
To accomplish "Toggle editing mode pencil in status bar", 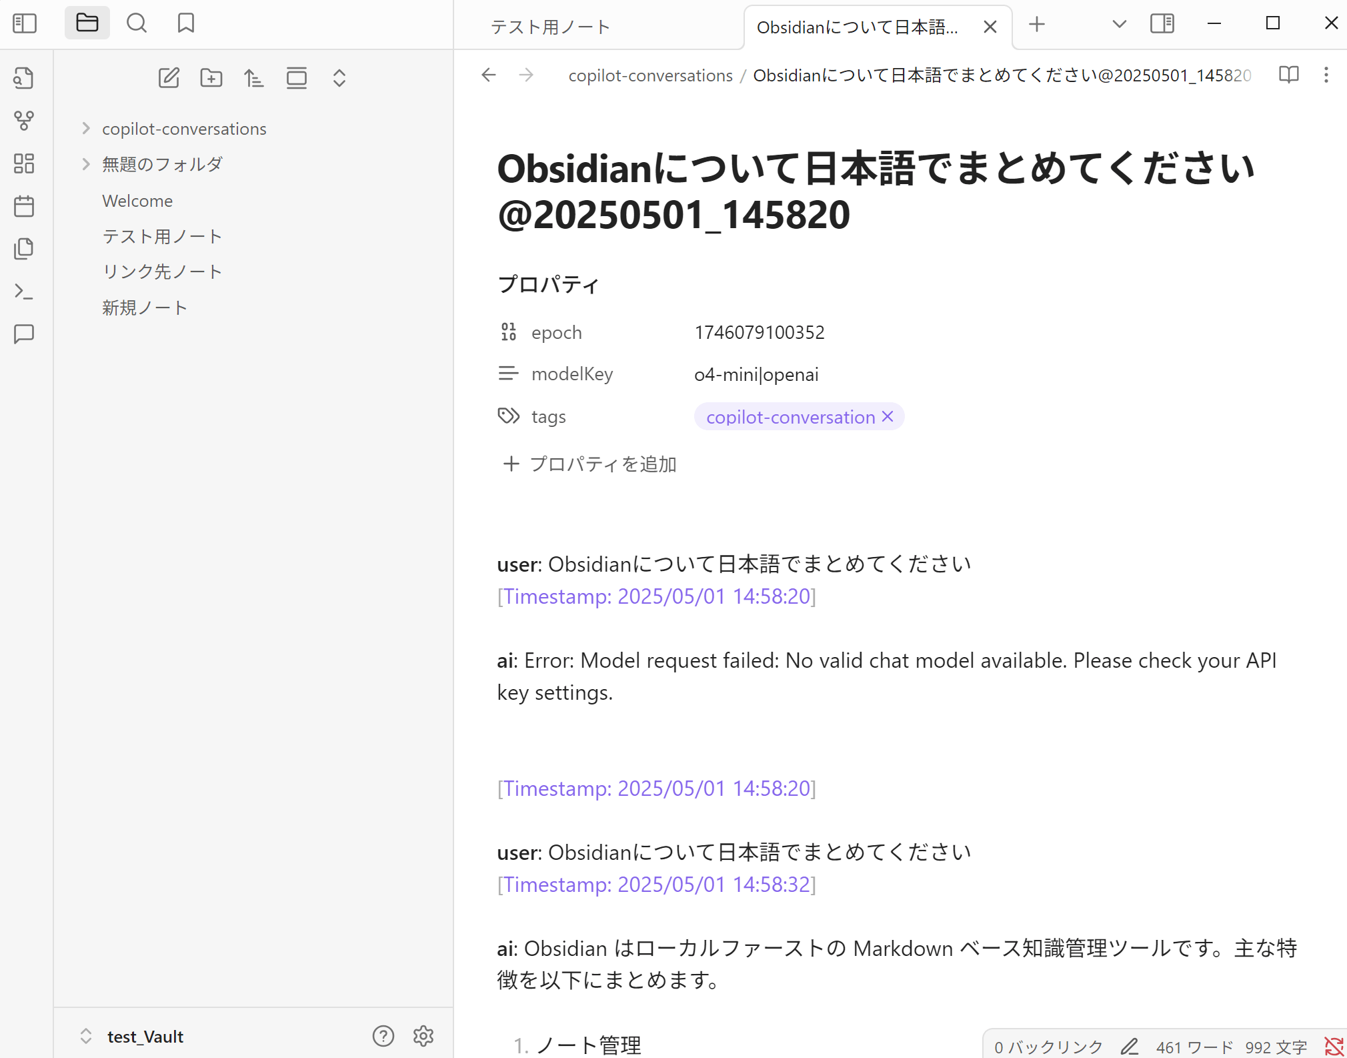I will point(1130,1047).
